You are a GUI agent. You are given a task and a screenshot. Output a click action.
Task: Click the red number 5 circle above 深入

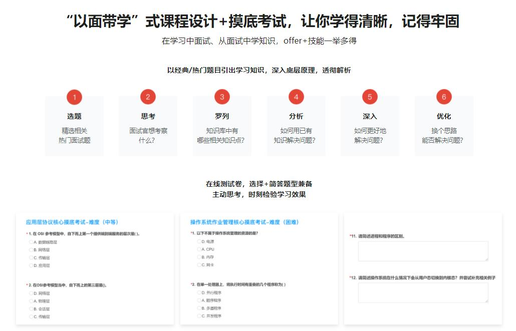370,97
